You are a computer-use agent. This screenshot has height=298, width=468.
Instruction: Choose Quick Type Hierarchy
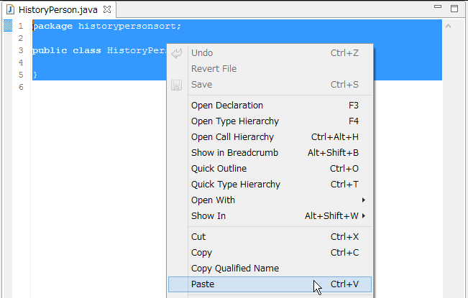(x=270, y=185)
